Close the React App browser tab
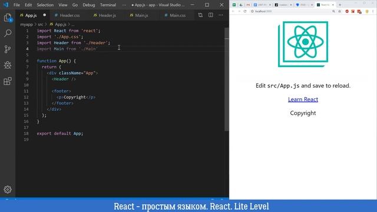This screenshot has width=377, height=212. (333, 5)
